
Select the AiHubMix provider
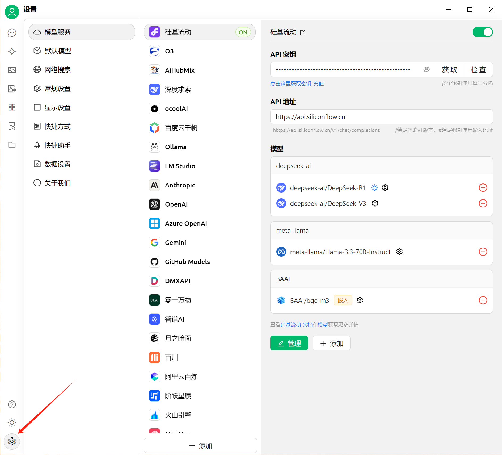pyautogui.click(x=200, y=70)
